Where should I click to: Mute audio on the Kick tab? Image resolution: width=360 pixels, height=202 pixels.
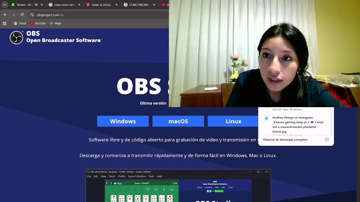click(36, 5)
